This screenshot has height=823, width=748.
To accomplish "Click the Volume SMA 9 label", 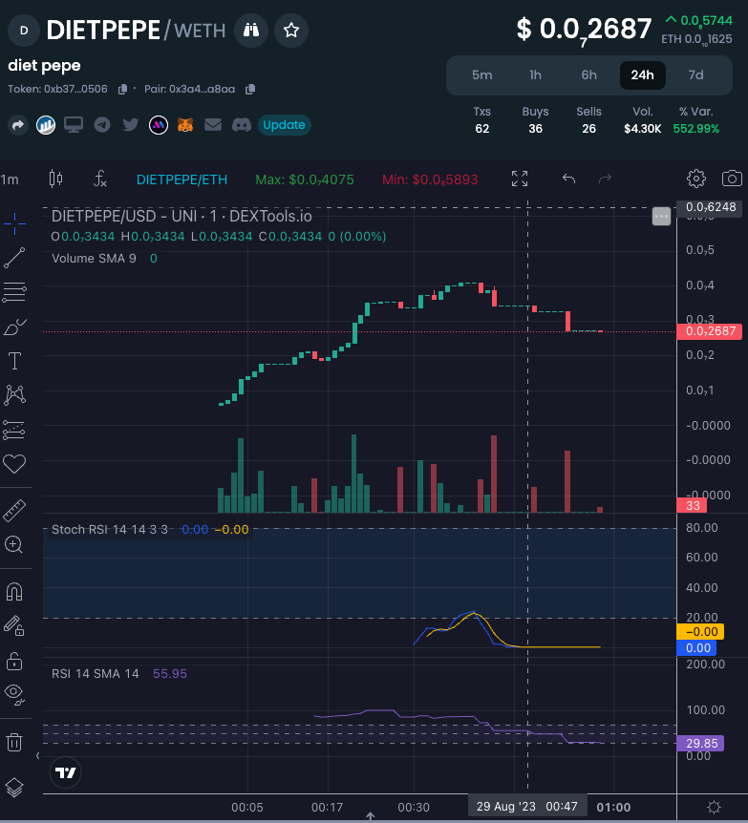I will coord(94,258).
